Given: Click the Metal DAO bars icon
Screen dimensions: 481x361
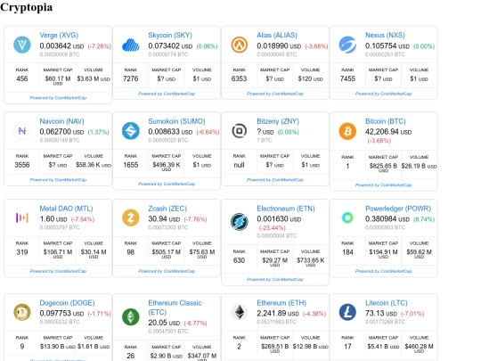Looking at the screenshot, I should click(x=22, y=218).
